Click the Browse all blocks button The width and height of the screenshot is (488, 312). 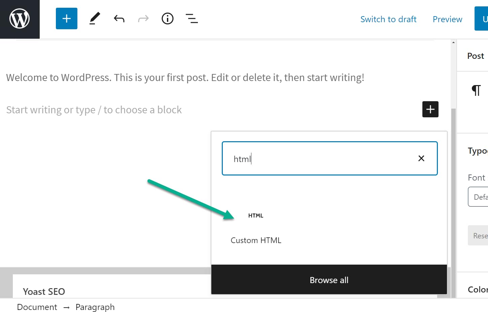[329, 280]
